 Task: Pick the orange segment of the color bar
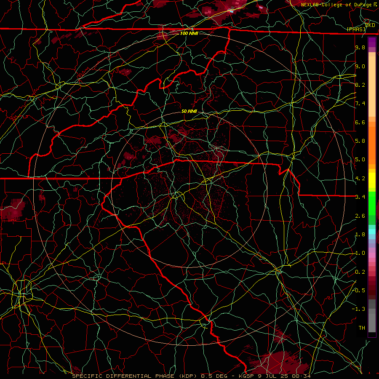pyautogui.click(x=372, y=145)
